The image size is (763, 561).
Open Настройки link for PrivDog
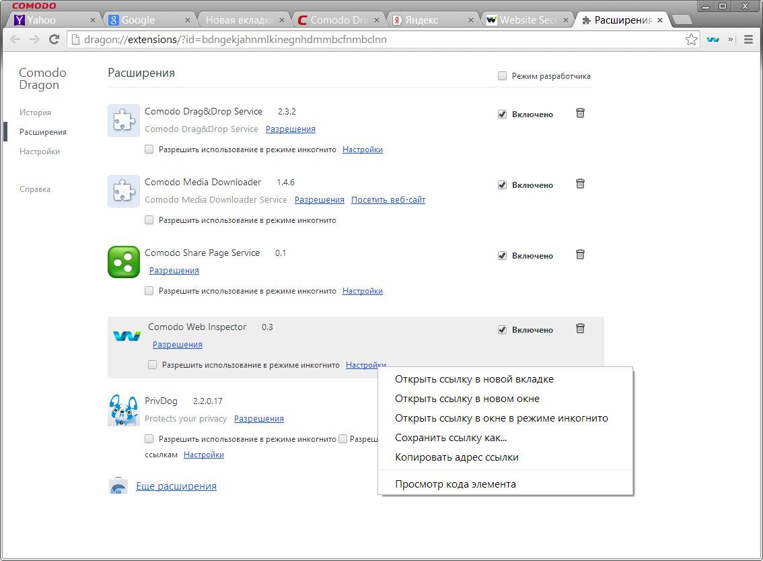pyautogui.click(x=203, y=455)
